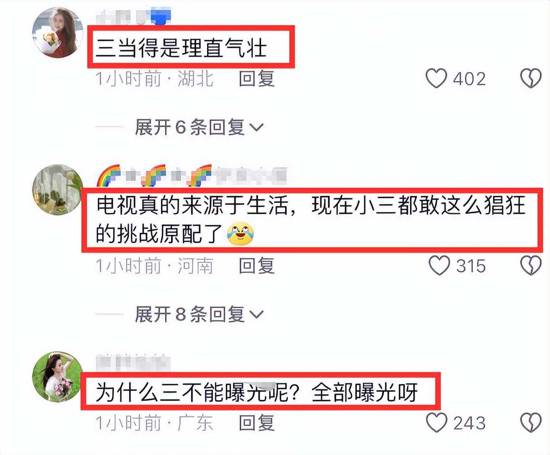550x455 pixels.
Task: Open avatar of the first commenter with bouquet
Action: [x=58, y=32]
